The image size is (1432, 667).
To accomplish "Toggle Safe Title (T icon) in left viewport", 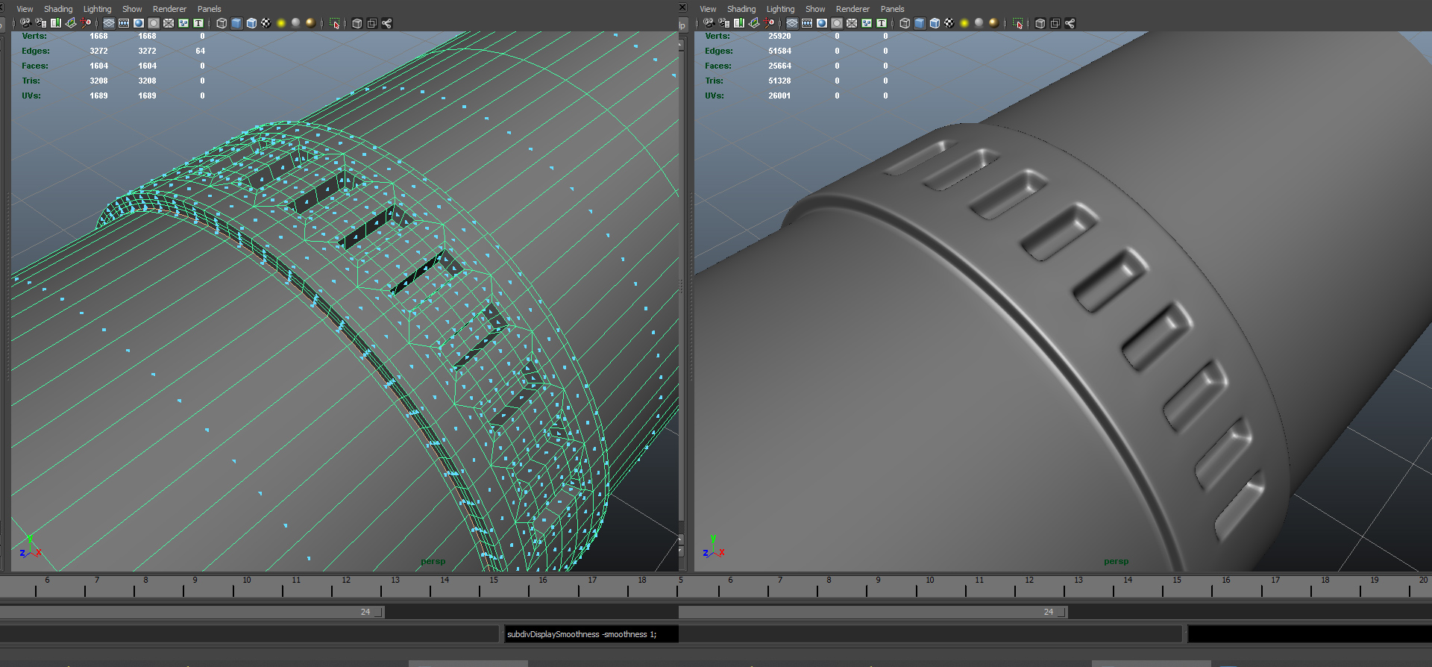I will click(198, 23).
